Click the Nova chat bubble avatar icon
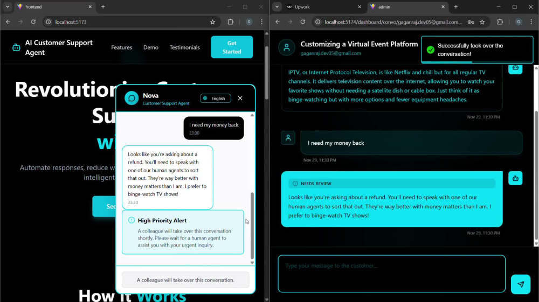539x302 pixels. pos(132,98)
